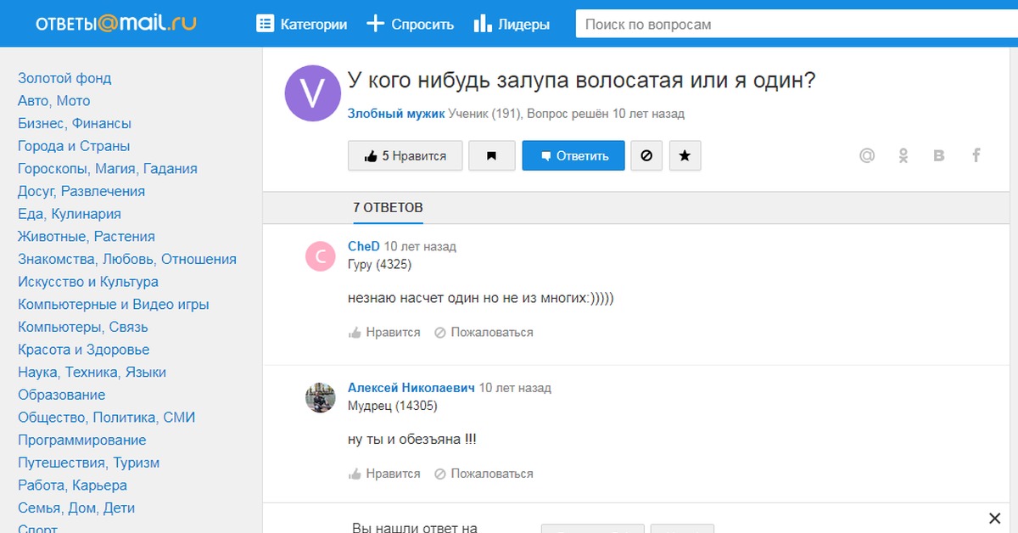Screen dimensions: 1018x533
Task: Open the Программирование category link
Action: (81, 440)
